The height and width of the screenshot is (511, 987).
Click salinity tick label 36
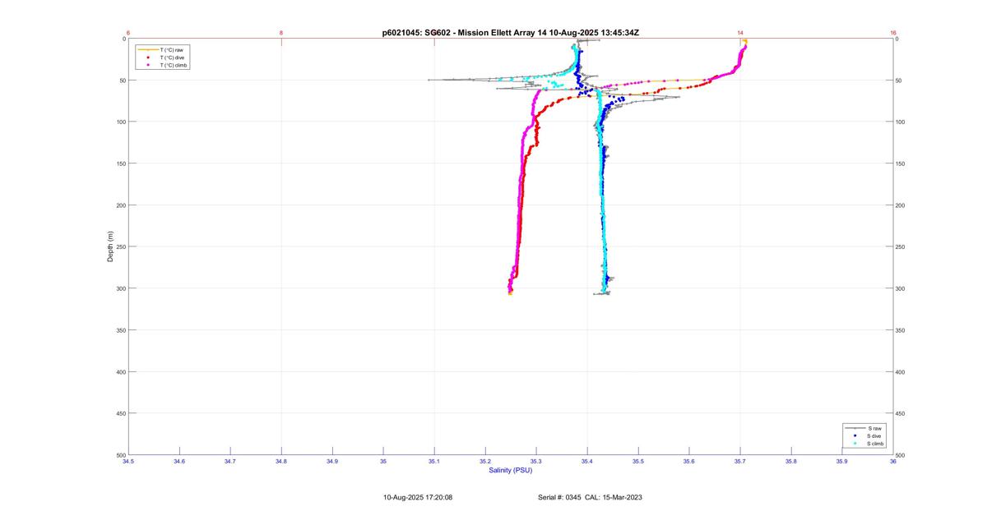point(893,462)
